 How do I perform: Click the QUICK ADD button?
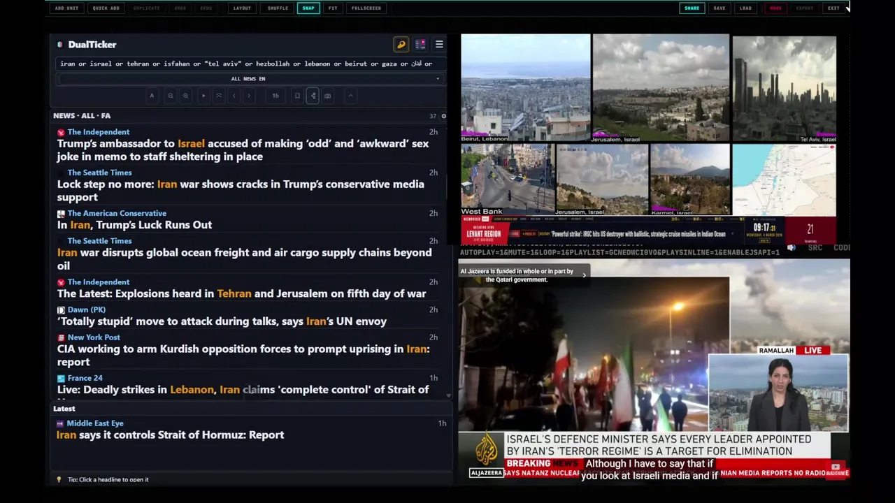click(106, 8)
